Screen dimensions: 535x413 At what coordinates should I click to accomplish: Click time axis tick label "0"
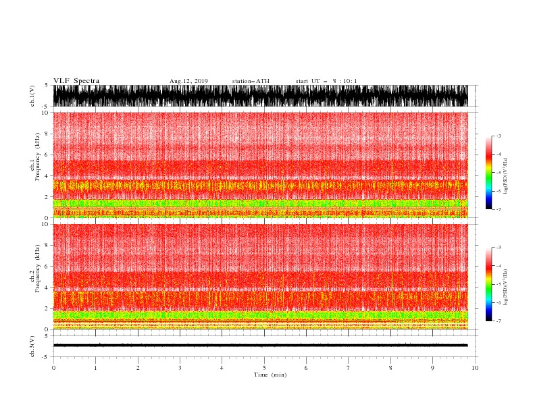pyautogui.click(x=53, y=368)
